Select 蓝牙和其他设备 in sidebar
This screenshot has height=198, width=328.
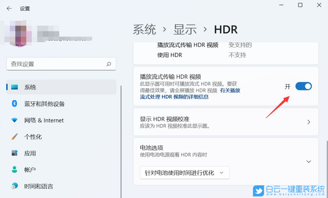click(x=45, y=104)
